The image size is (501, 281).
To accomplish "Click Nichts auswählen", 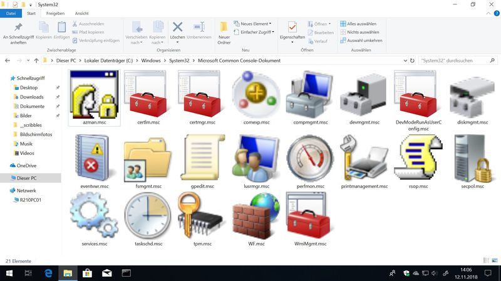I will pyautogui.click(x=359, y=32).
